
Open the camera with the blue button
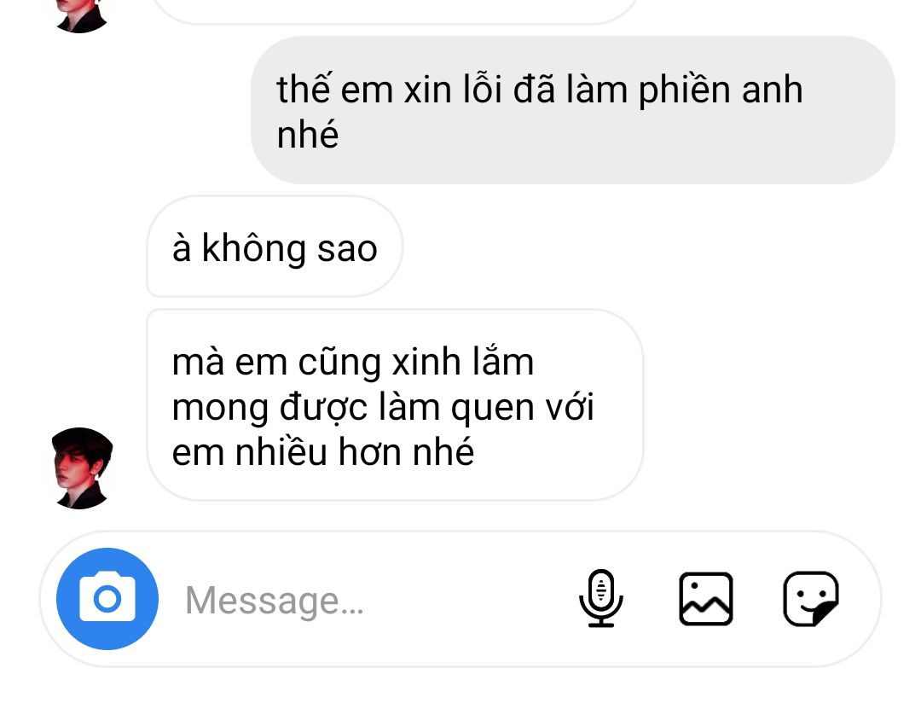point(107,598)
